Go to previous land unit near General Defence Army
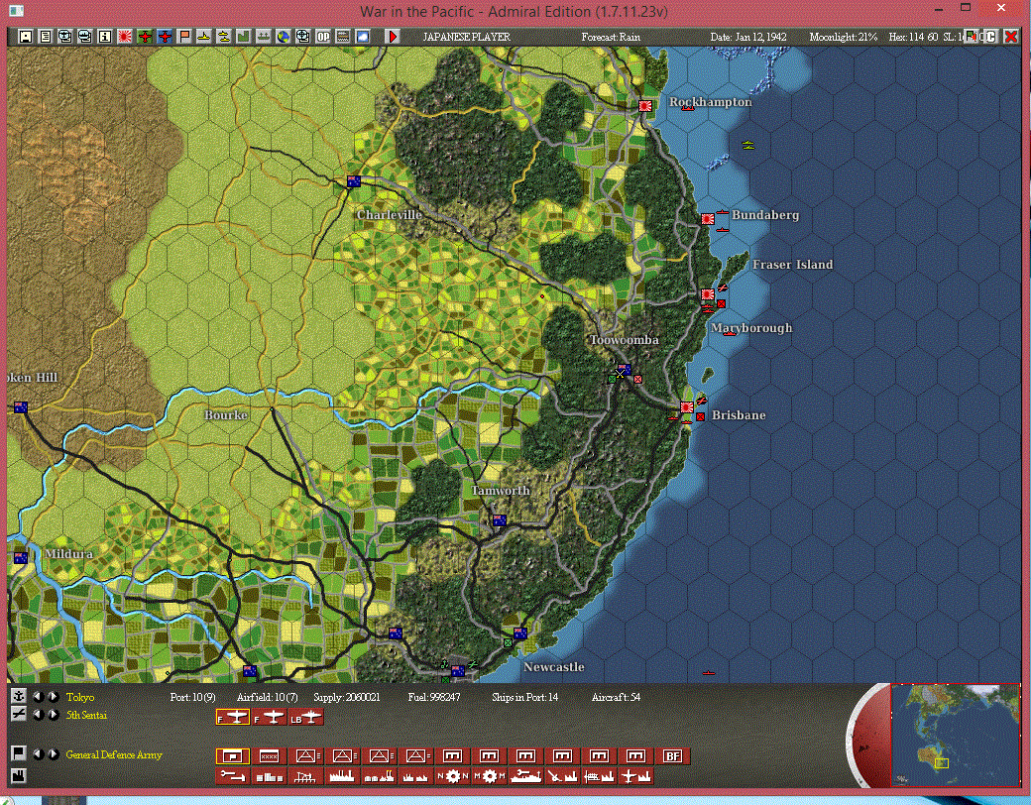The height and width of the screenshot is (805, 1031). pyautogui.click(x=38, y=754)
